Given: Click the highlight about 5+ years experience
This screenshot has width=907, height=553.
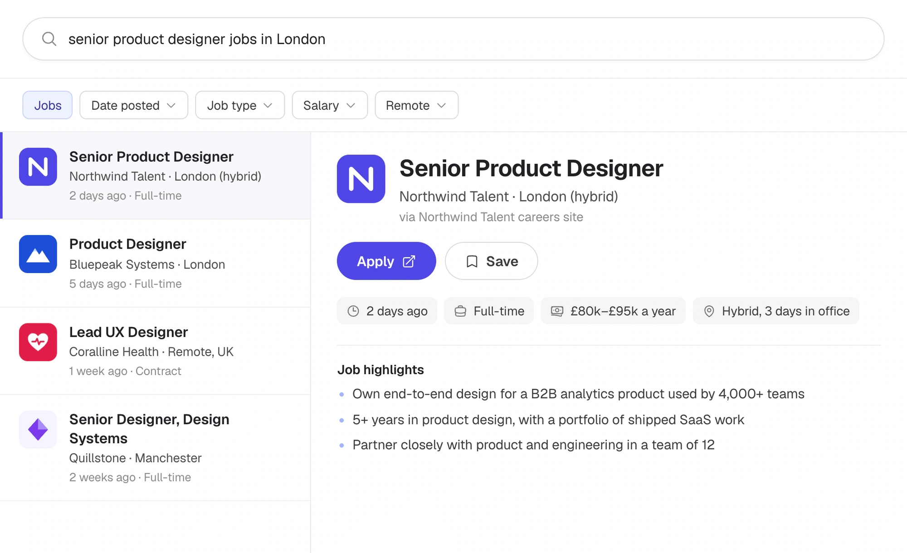Looking at the screenshot, I should click(x=548, y=420).
